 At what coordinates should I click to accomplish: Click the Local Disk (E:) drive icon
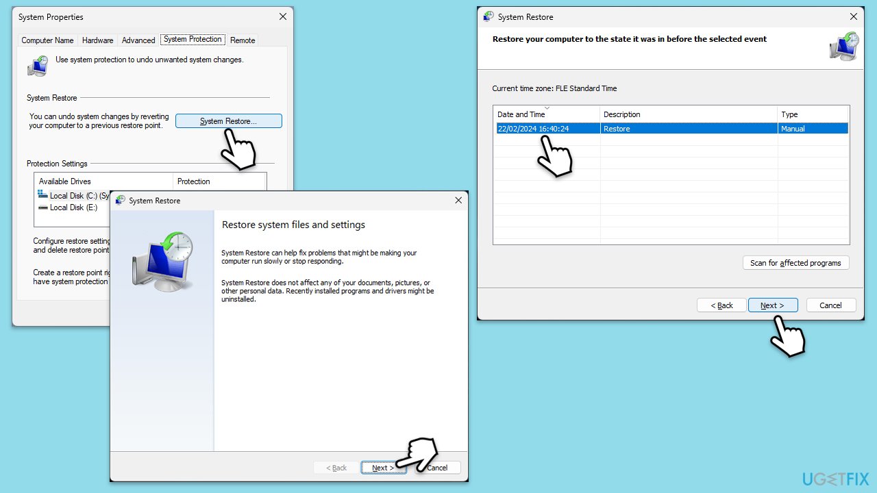[x=43, y=207]
